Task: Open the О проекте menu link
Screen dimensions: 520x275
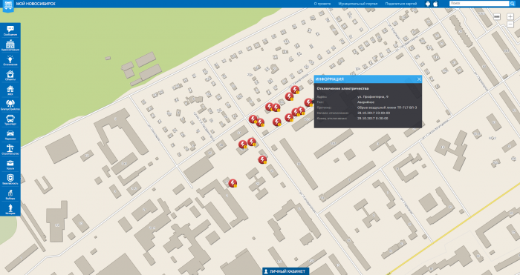Action: pyautogui.click(x=322, y=4)
